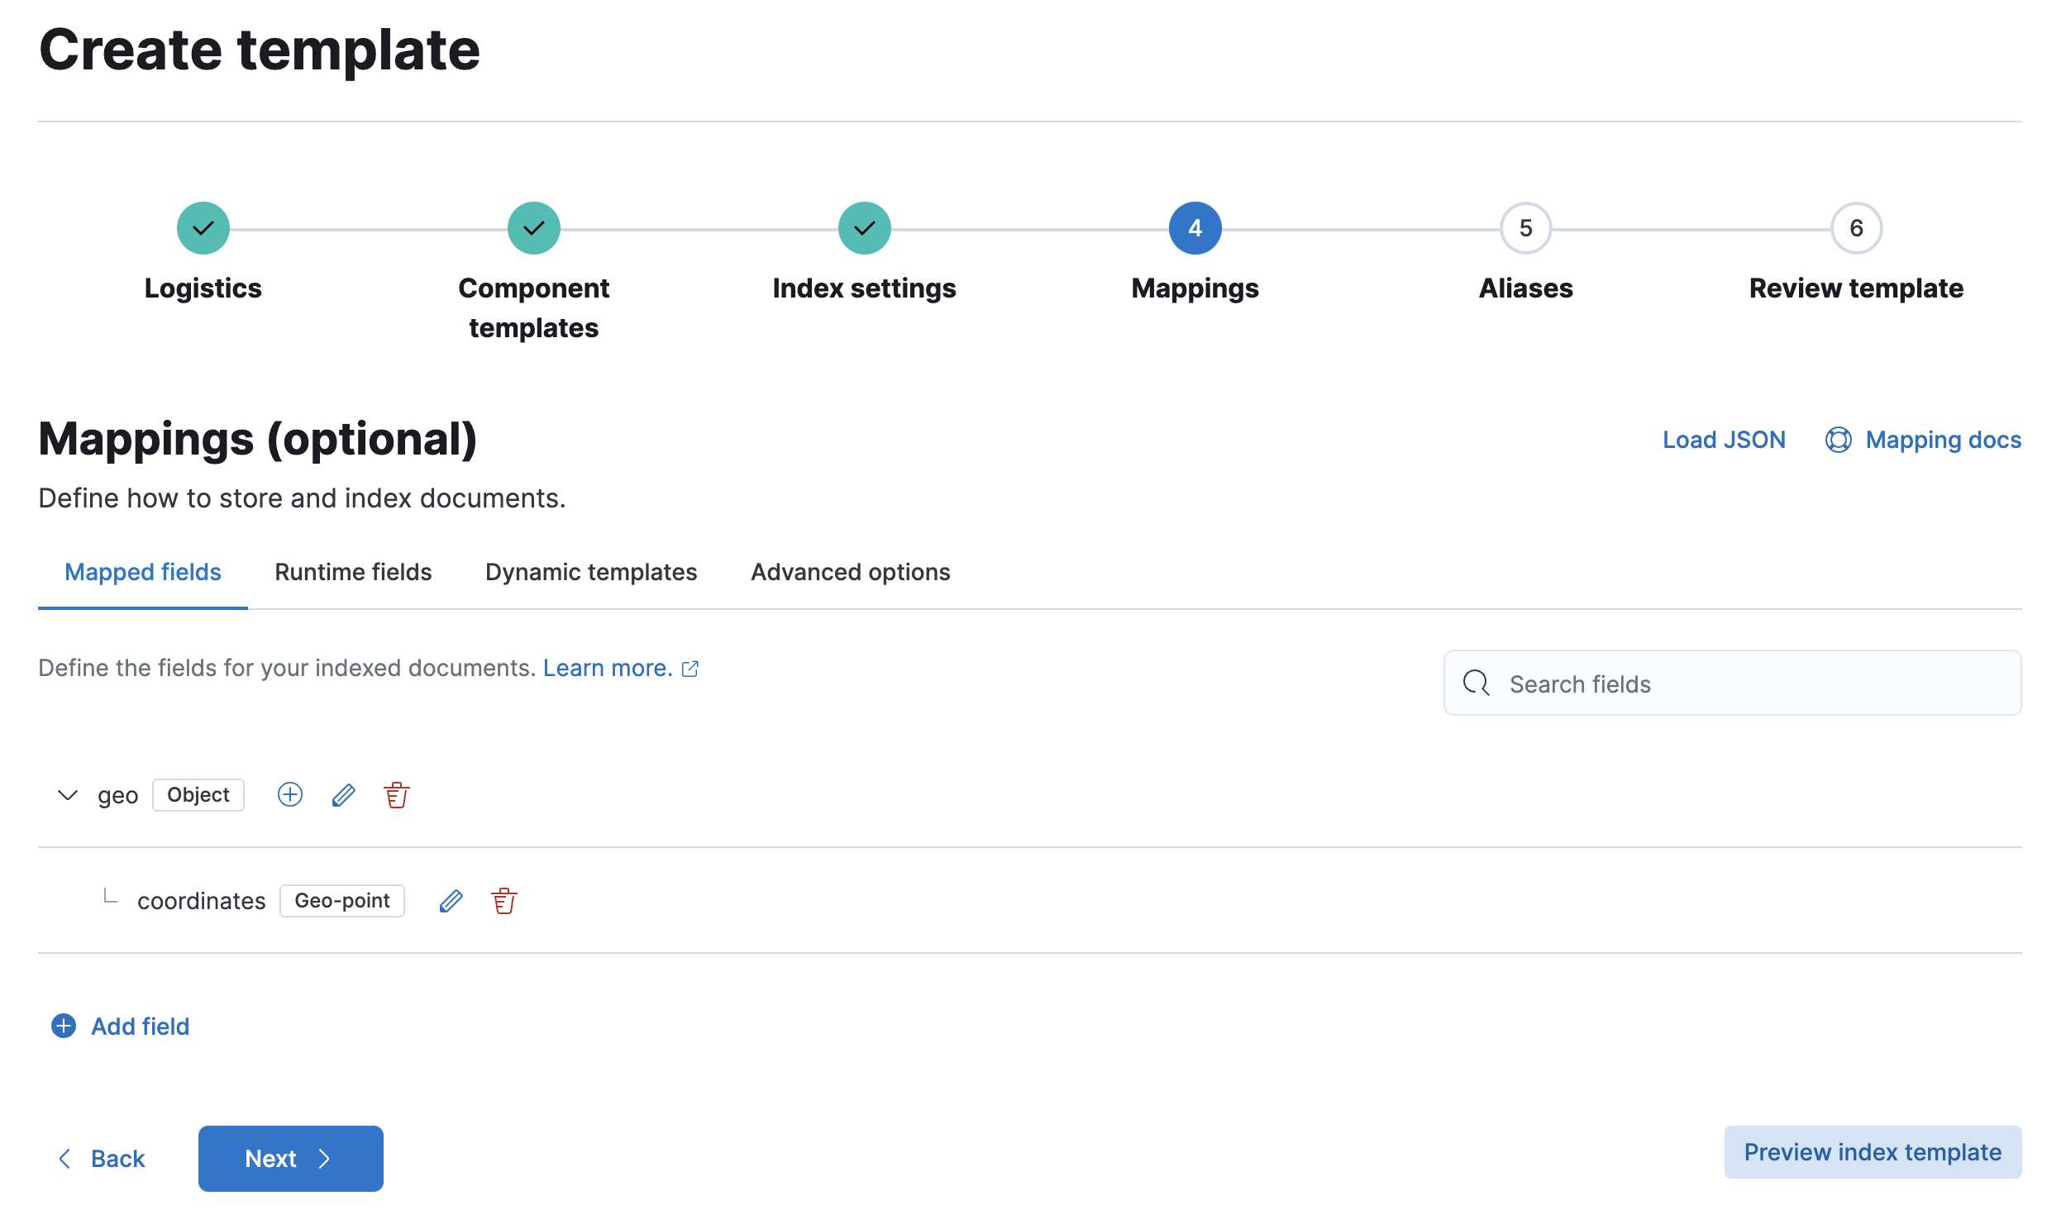
Task: Open Advanced options tab
Action: pos(850,572)
